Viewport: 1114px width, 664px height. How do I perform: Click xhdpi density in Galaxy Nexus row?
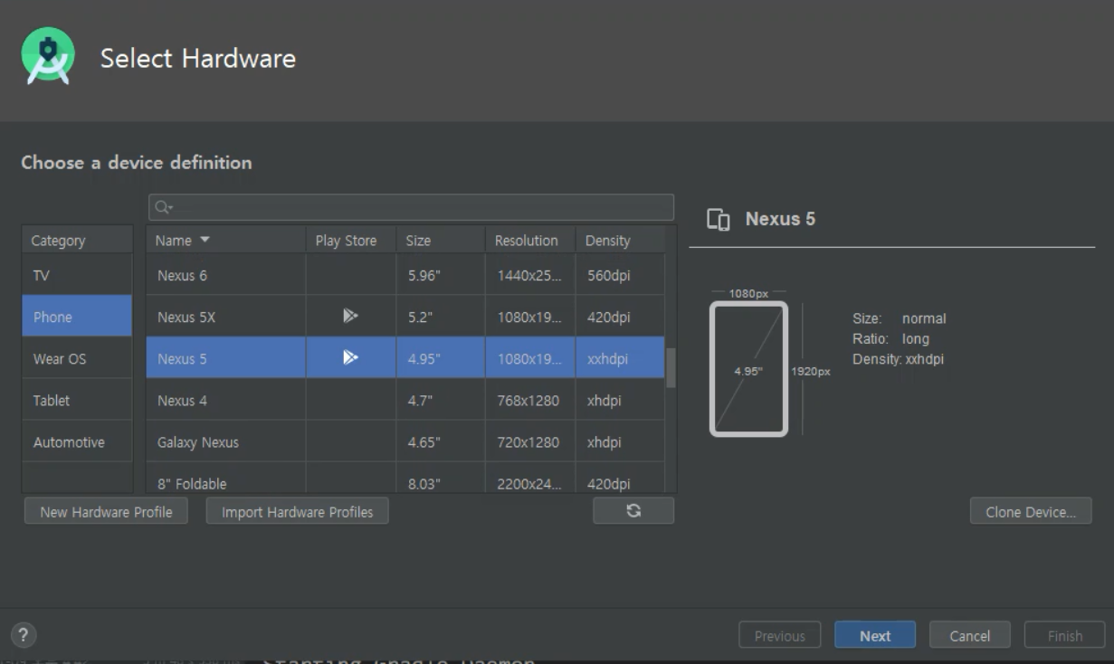[620, 441]
